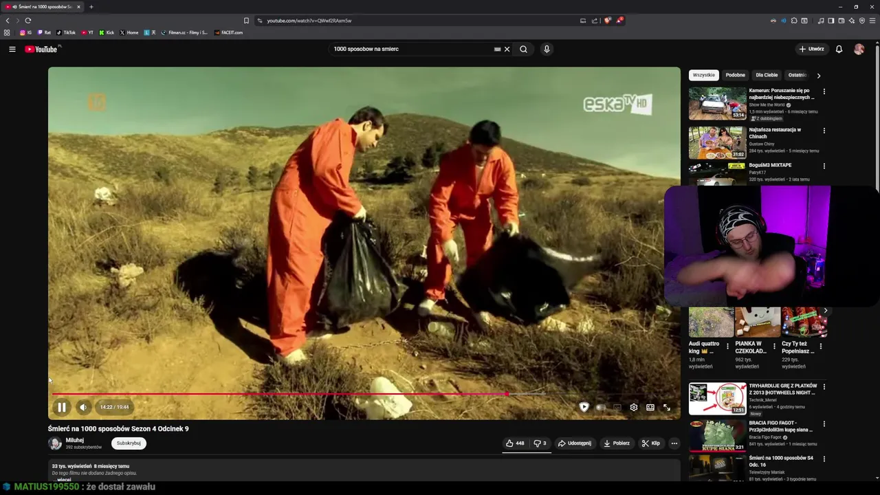Screen dimensions: 880x495
Task: Open options for TRYHARDUJE GRĘ Z PŁATKÓW video
Action: click(824, 387)
